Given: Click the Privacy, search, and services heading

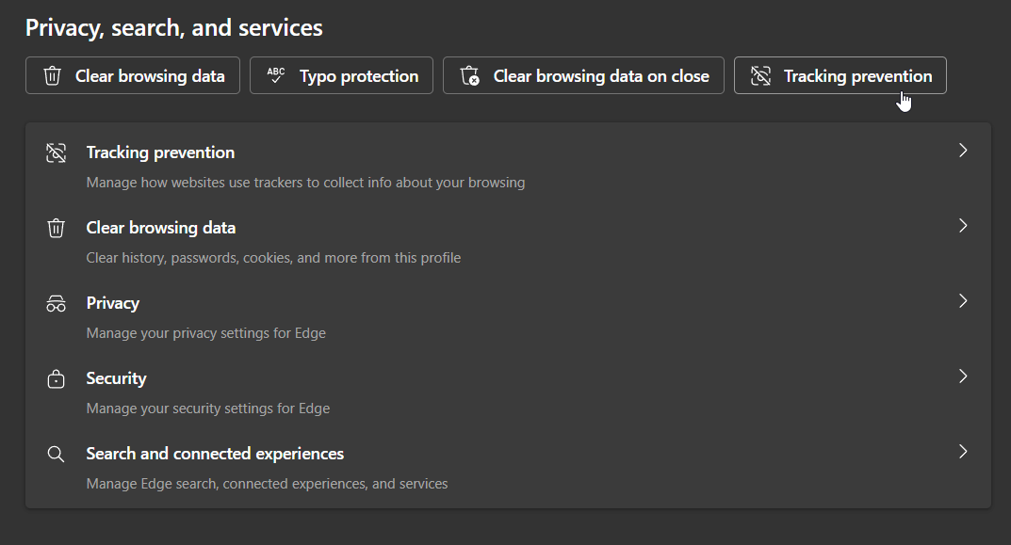Looking at the screenshot, I should (173, 27).
